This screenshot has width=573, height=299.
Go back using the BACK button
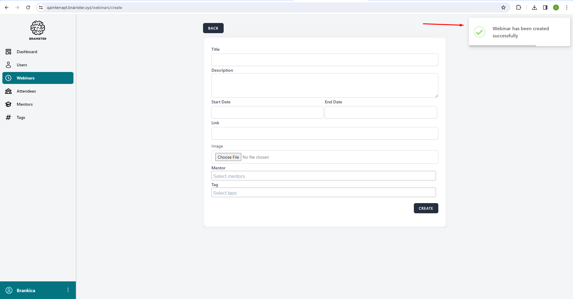click(x=213, y=28)
